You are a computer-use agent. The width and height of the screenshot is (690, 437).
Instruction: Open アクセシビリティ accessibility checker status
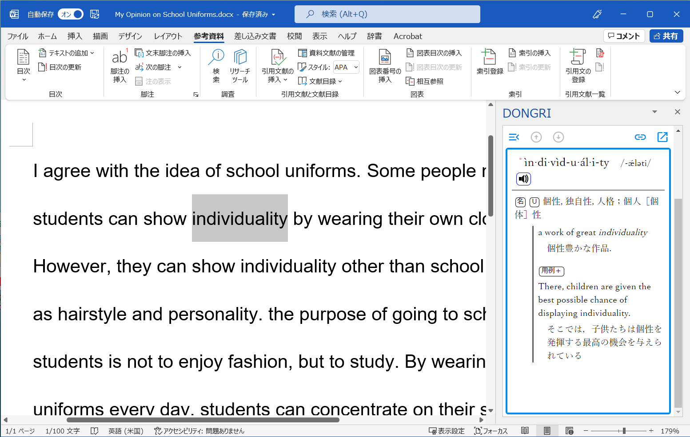(199, 431)
